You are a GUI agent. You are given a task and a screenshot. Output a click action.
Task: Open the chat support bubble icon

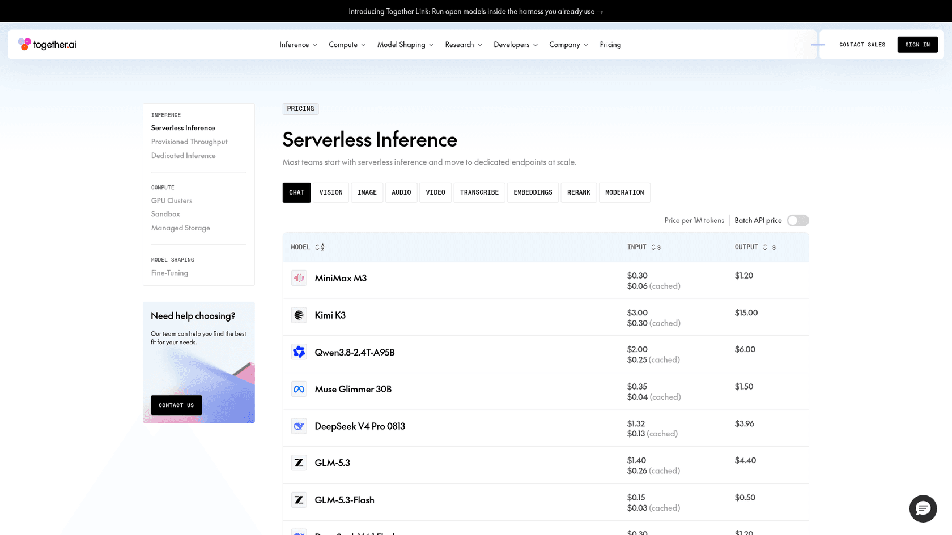pyautogui.click(x=923, y=508)
